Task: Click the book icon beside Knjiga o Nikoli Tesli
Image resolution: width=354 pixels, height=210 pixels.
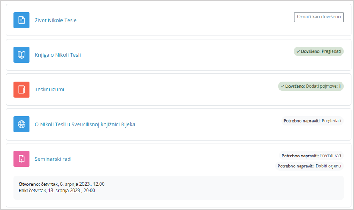Action: [x=22, y=55]
